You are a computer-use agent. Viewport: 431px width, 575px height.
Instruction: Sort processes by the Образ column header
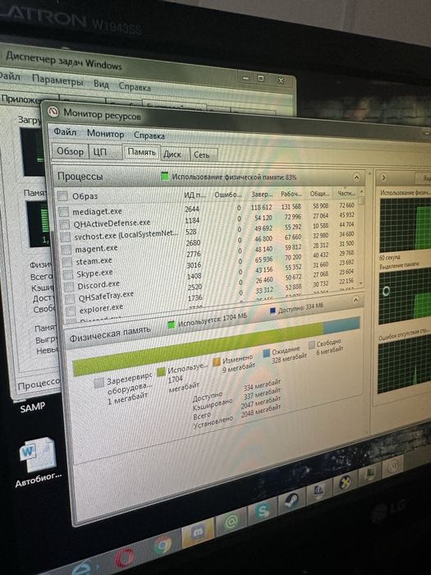tap(85, 196)
